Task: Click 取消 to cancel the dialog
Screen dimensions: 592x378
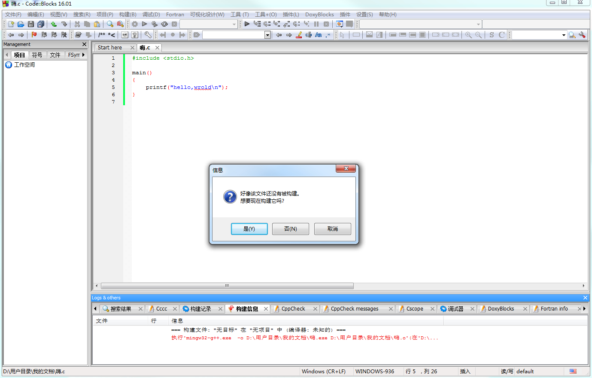Action: click(x=333, y=229)
